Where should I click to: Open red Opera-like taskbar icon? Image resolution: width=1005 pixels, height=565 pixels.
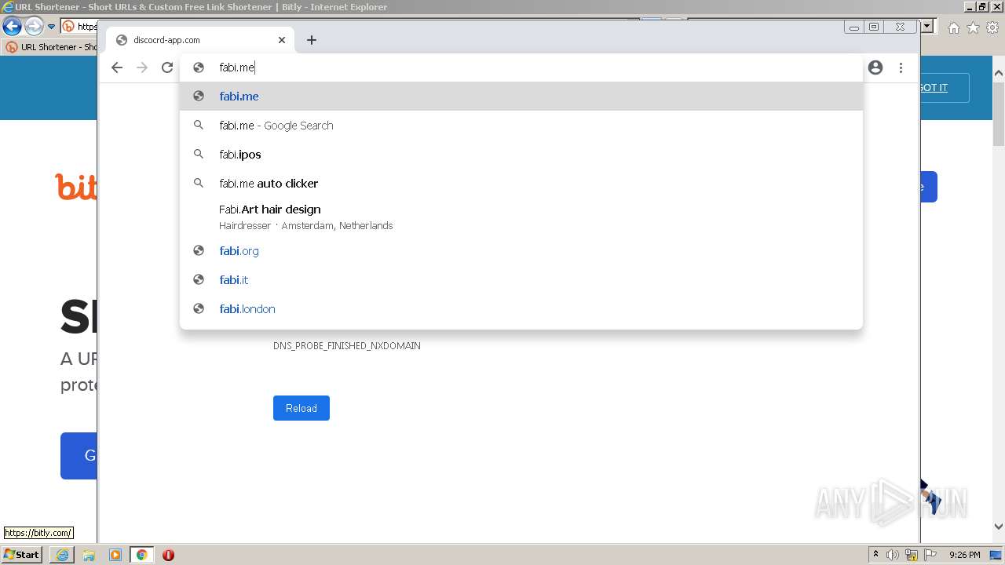coord(168,555)
